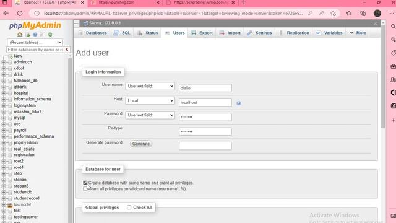Open the Settings tab

click(260, 33)
